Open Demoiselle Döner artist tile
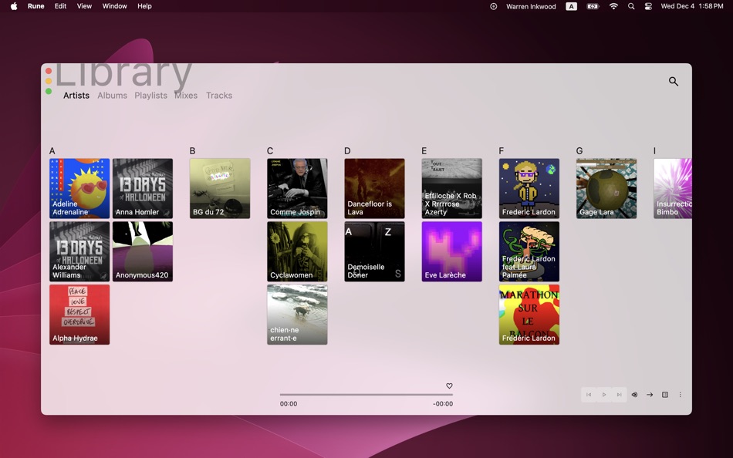The height and width of the screenshot is (458, 733). tap(374, 251)
